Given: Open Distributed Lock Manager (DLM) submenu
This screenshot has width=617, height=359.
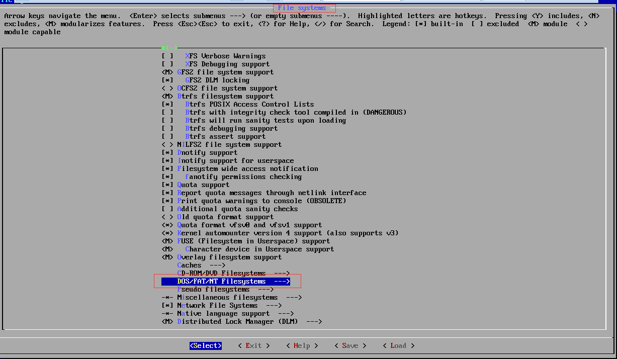Looking at the screenshot, I should (x=242, y=321).
